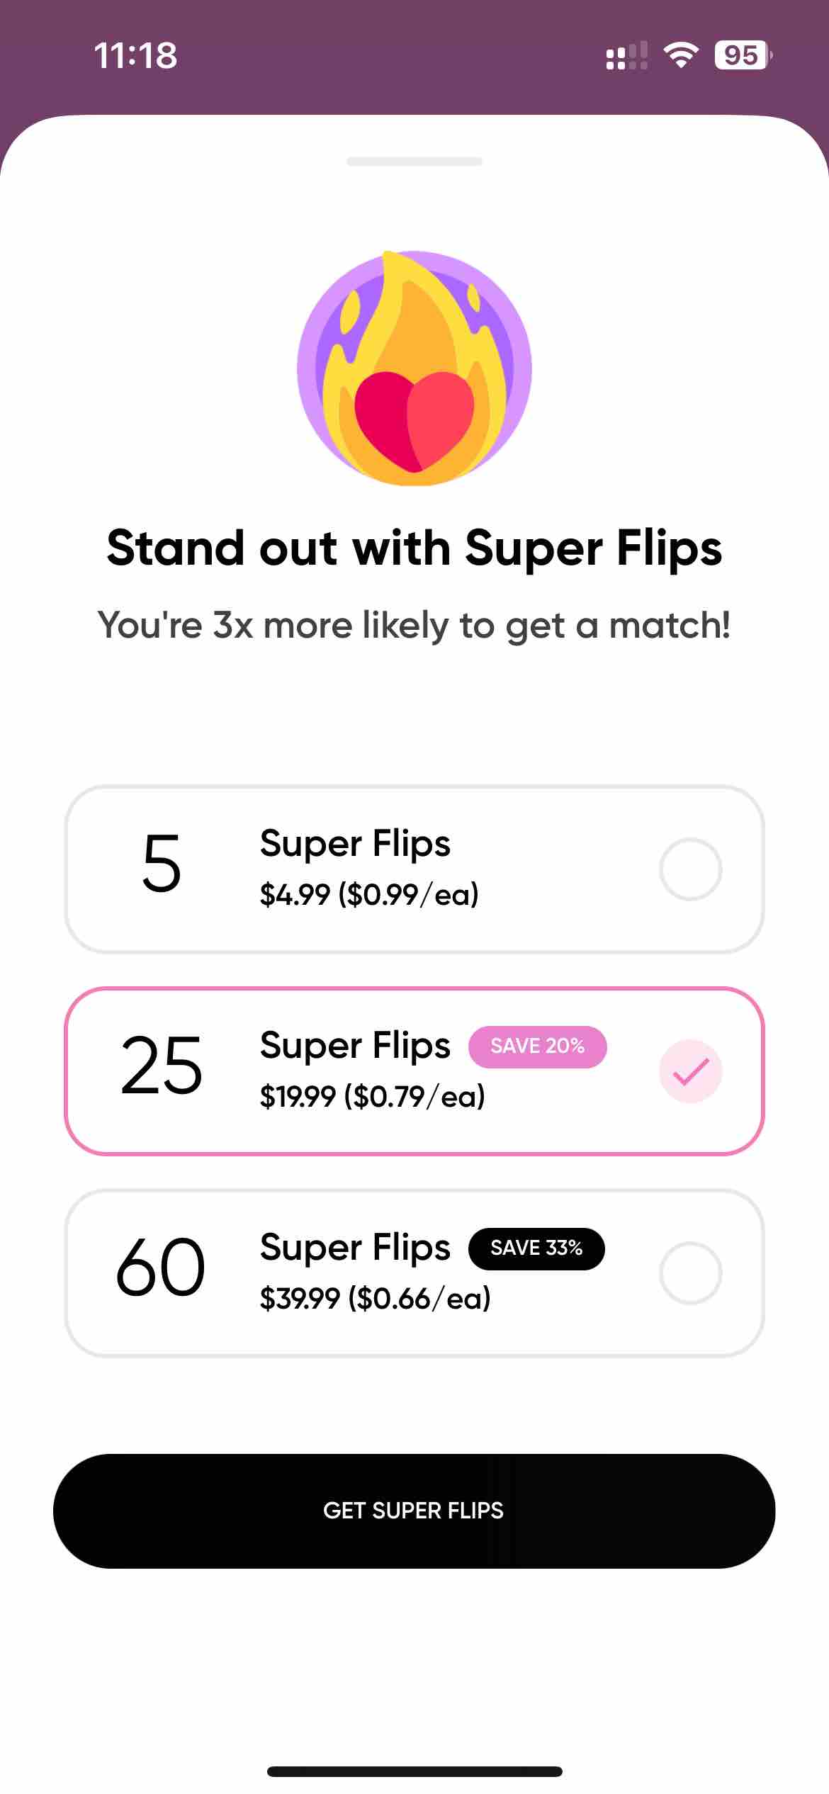
Task: Tap the Wi-Fi status icon
Action: coord(680,55)
